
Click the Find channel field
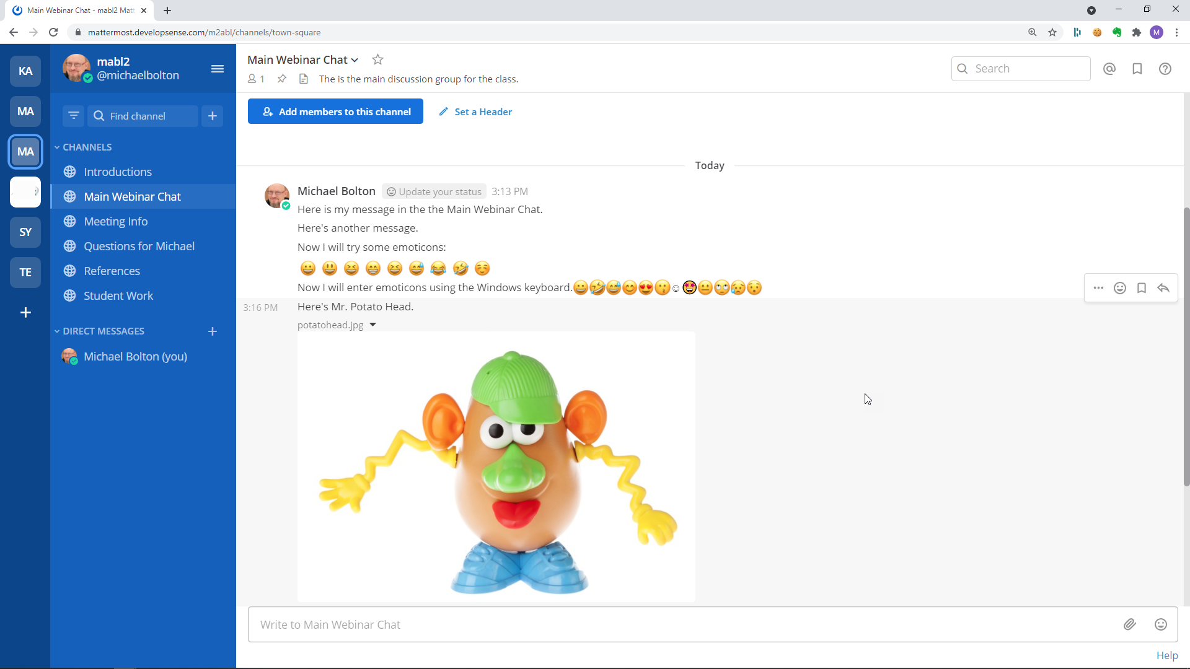[143, 116]
